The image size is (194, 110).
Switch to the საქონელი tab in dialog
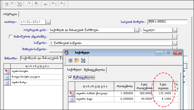click(x=74, y=70)
